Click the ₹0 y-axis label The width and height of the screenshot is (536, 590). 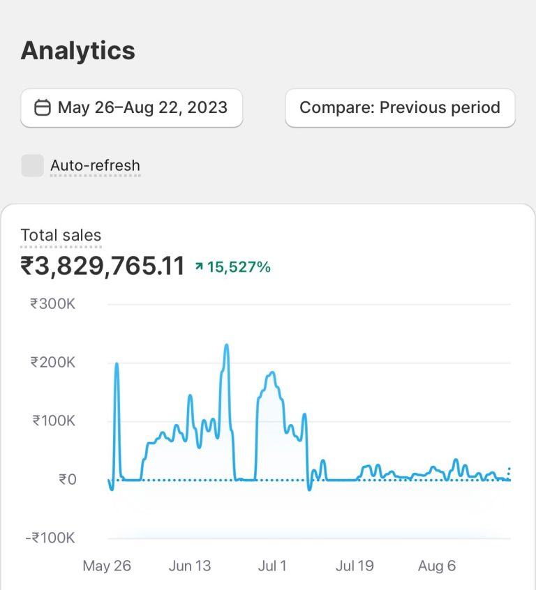(67, 480)
